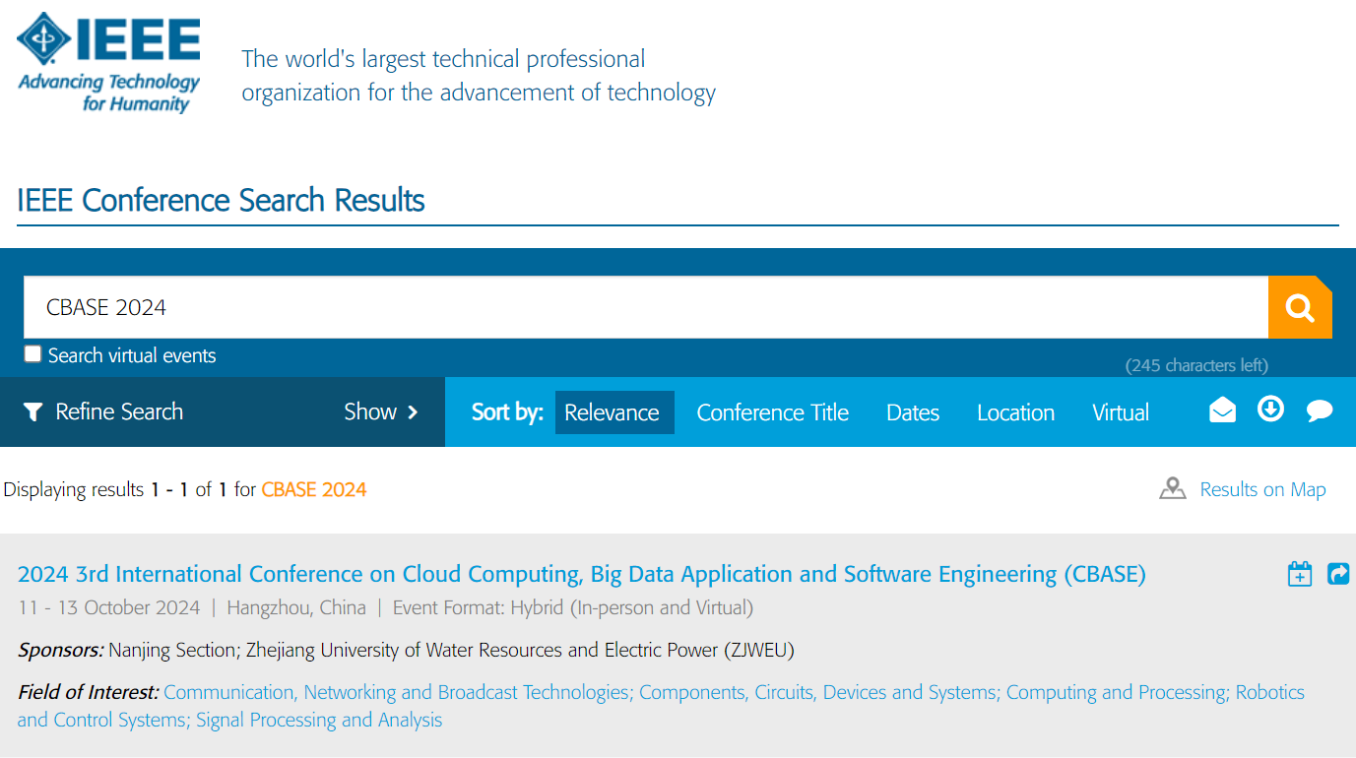Click the funnel filter icon beside Refine Search
Screen dimensions: 1356x758
pos(32,411)
